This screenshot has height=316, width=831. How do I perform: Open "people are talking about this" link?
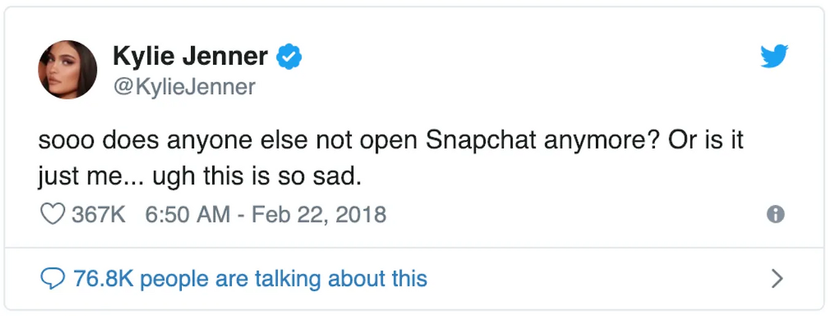(x=283, y=279)
